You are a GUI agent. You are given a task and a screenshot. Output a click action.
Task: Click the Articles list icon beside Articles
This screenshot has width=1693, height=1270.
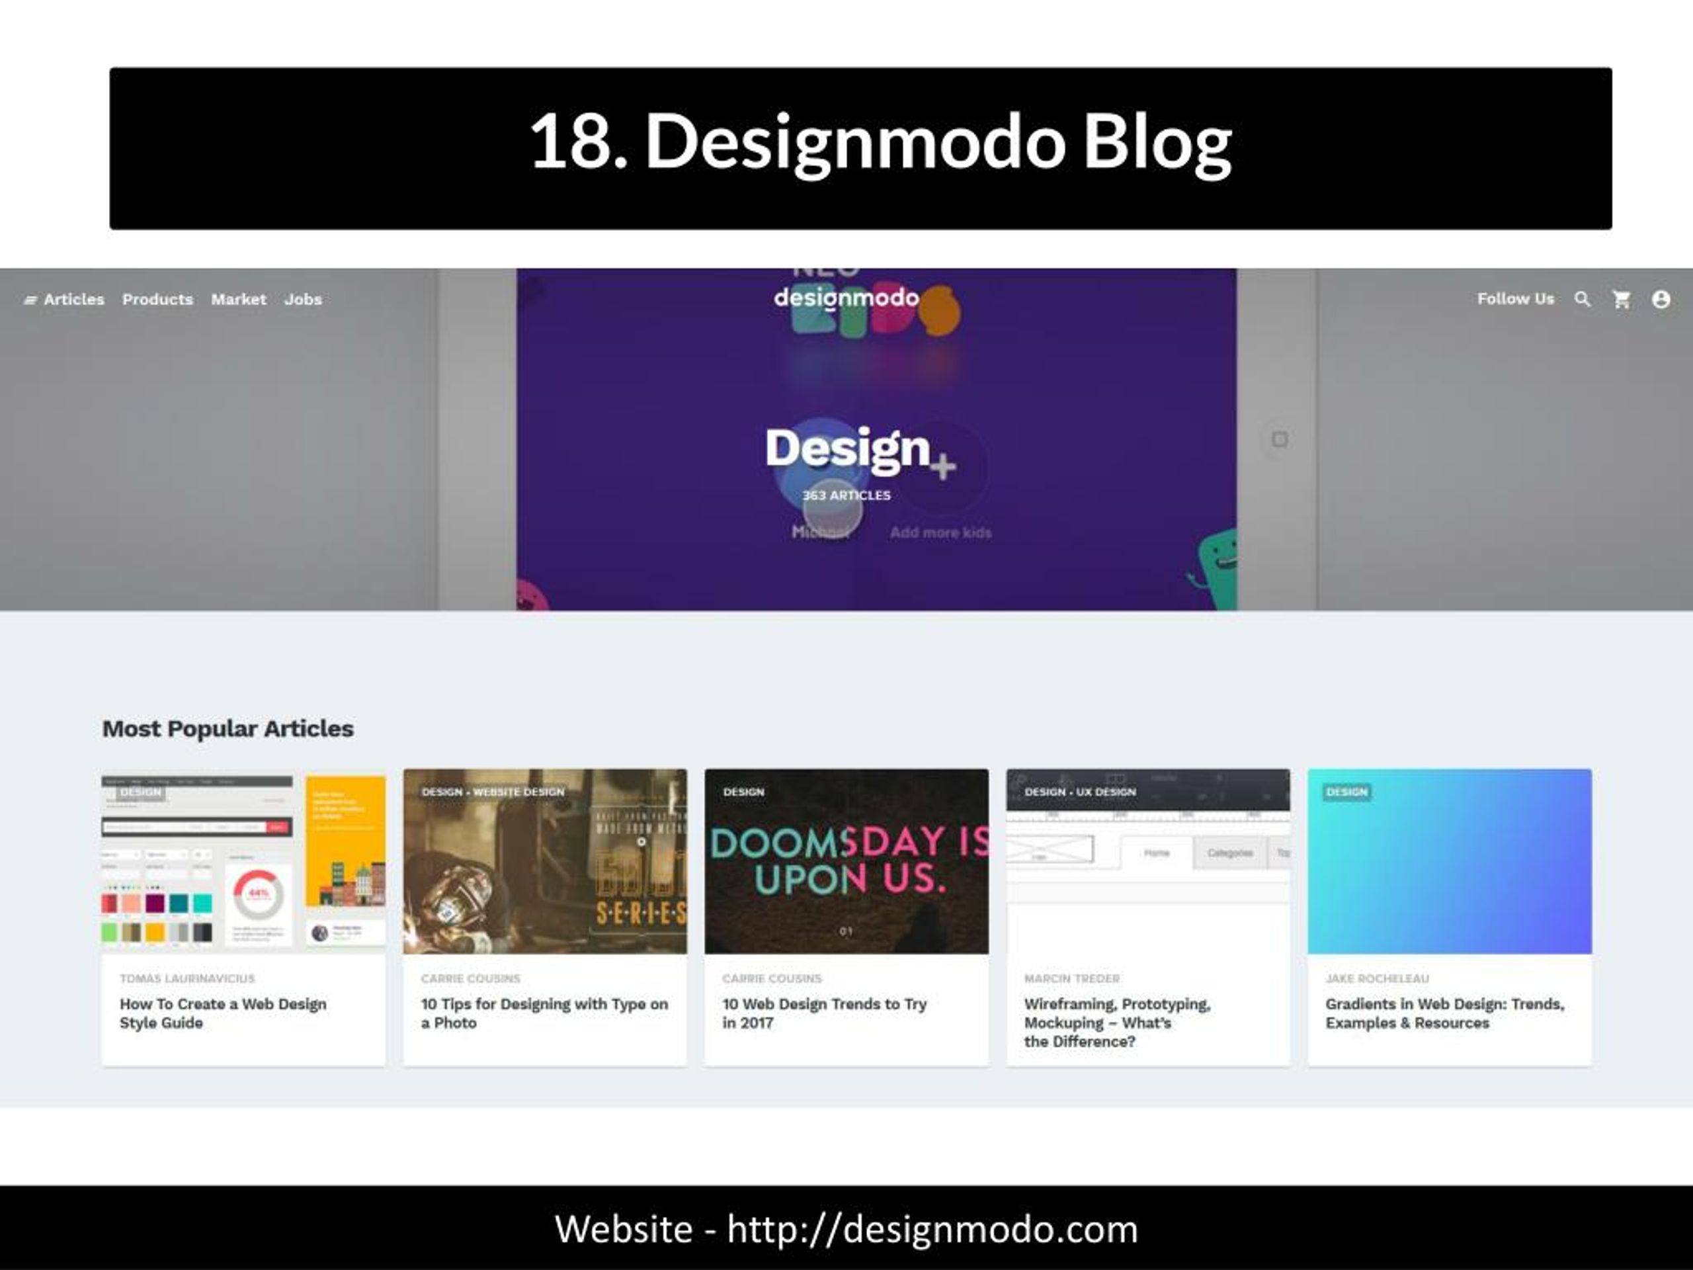pos(30,300)
